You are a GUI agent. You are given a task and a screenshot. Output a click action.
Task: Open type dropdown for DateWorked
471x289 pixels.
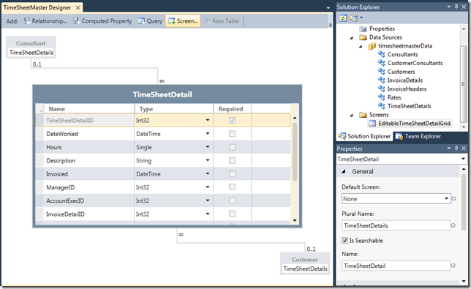click(208, 133)
